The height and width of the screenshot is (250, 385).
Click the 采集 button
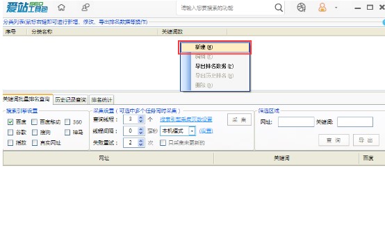tap(239, 119)
